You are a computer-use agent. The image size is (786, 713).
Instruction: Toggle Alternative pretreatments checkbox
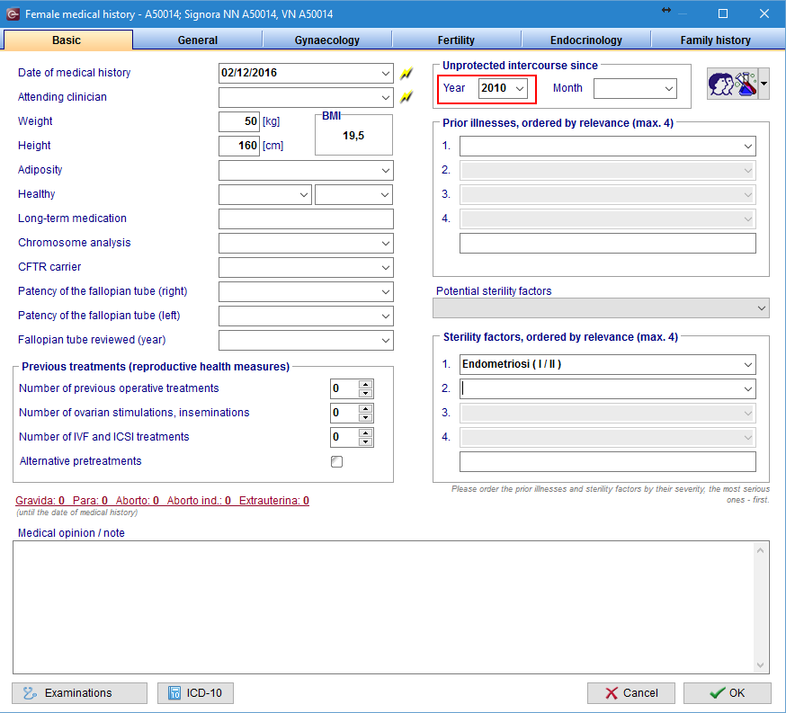[337, 461]
